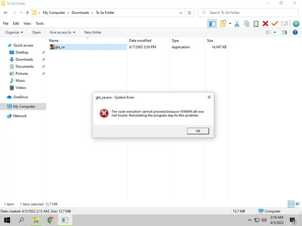Open the Tools menu

point(40,24)
